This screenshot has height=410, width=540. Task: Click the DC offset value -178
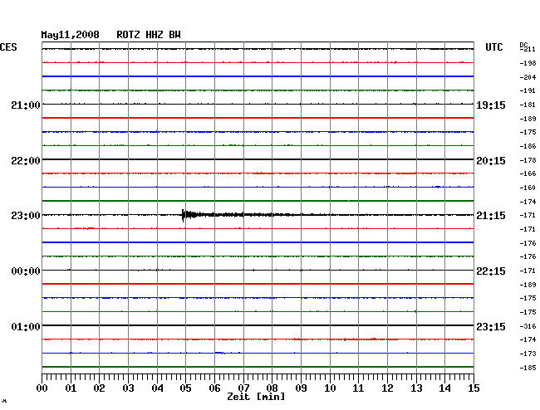(x=528, y=160)
